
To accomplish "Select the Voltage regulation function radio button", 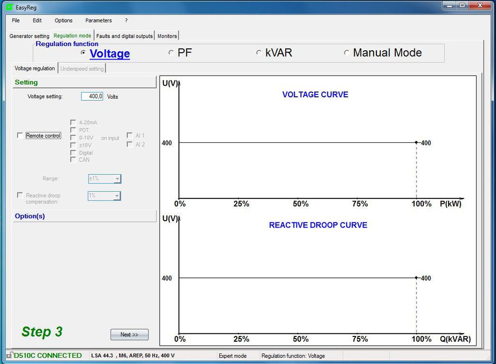I will pyautogui.click(x=83, y=53).
